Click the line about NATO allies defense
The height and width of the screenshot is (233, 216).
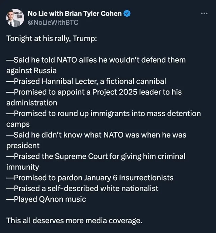tap(96, 60)
